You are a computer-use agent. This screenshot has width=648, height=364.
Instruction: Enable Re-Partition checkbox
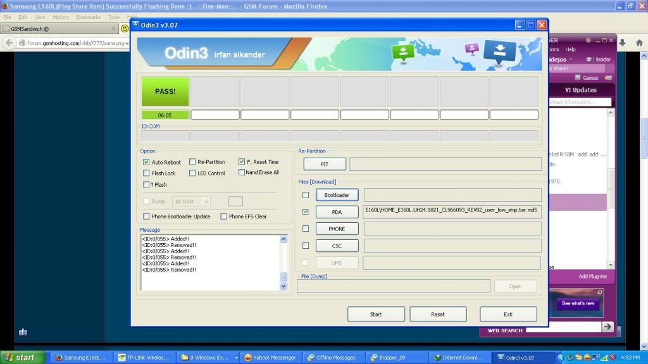tap(192, 161)
